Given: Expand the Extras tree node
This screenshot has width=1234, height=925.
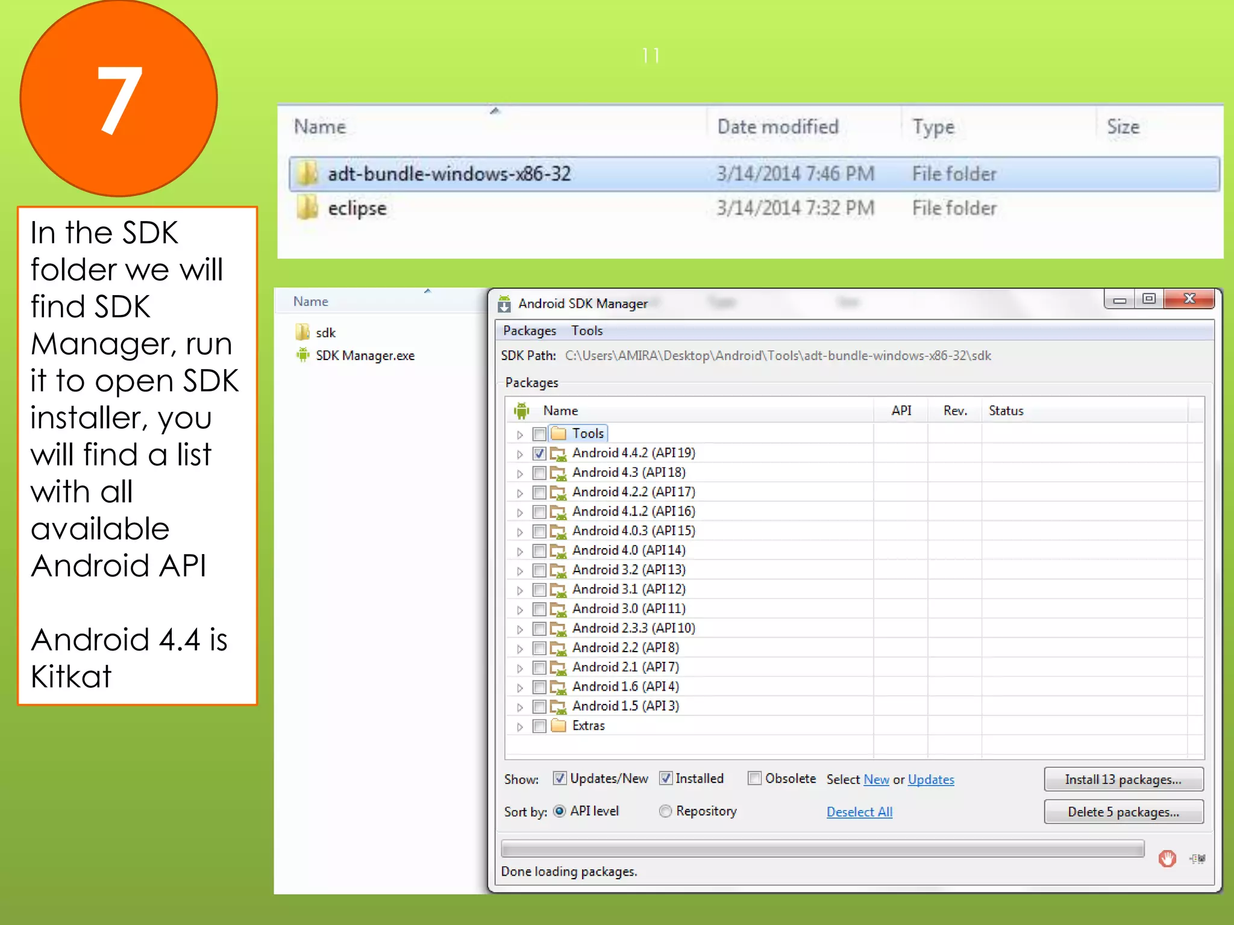Looking at the screenshot, I should [520, 727].
